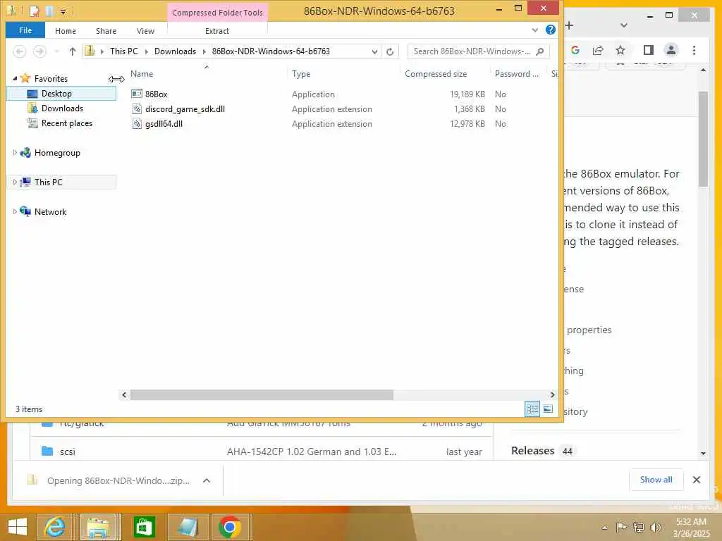Open Explorer help icon
722x541 pixels.
[550, 30]
